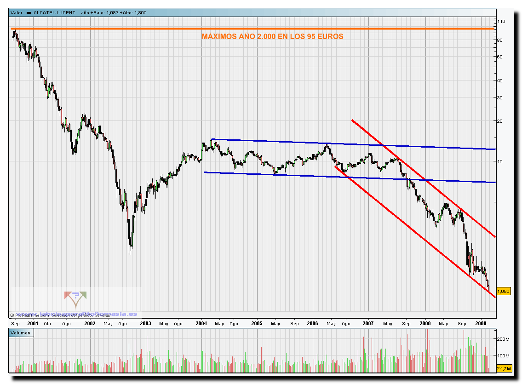Click the 'Alto: 1,809' value in header

[135, 13]
